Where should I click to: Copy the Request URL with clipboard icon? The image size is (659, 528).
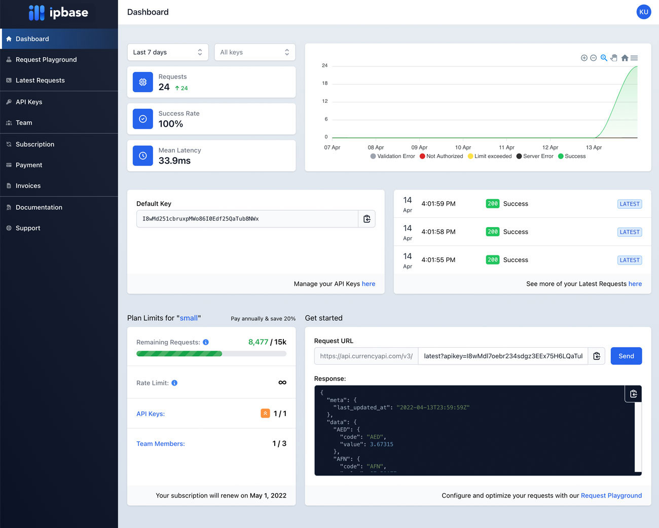(597, 356)
